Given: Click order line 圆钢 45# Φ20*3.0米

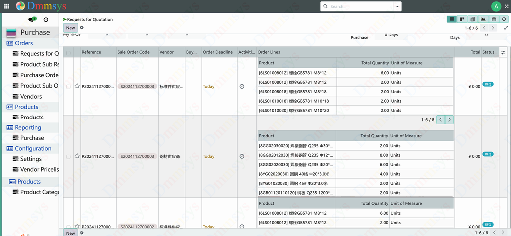Looking at the screenshot, I should [293, 183].
